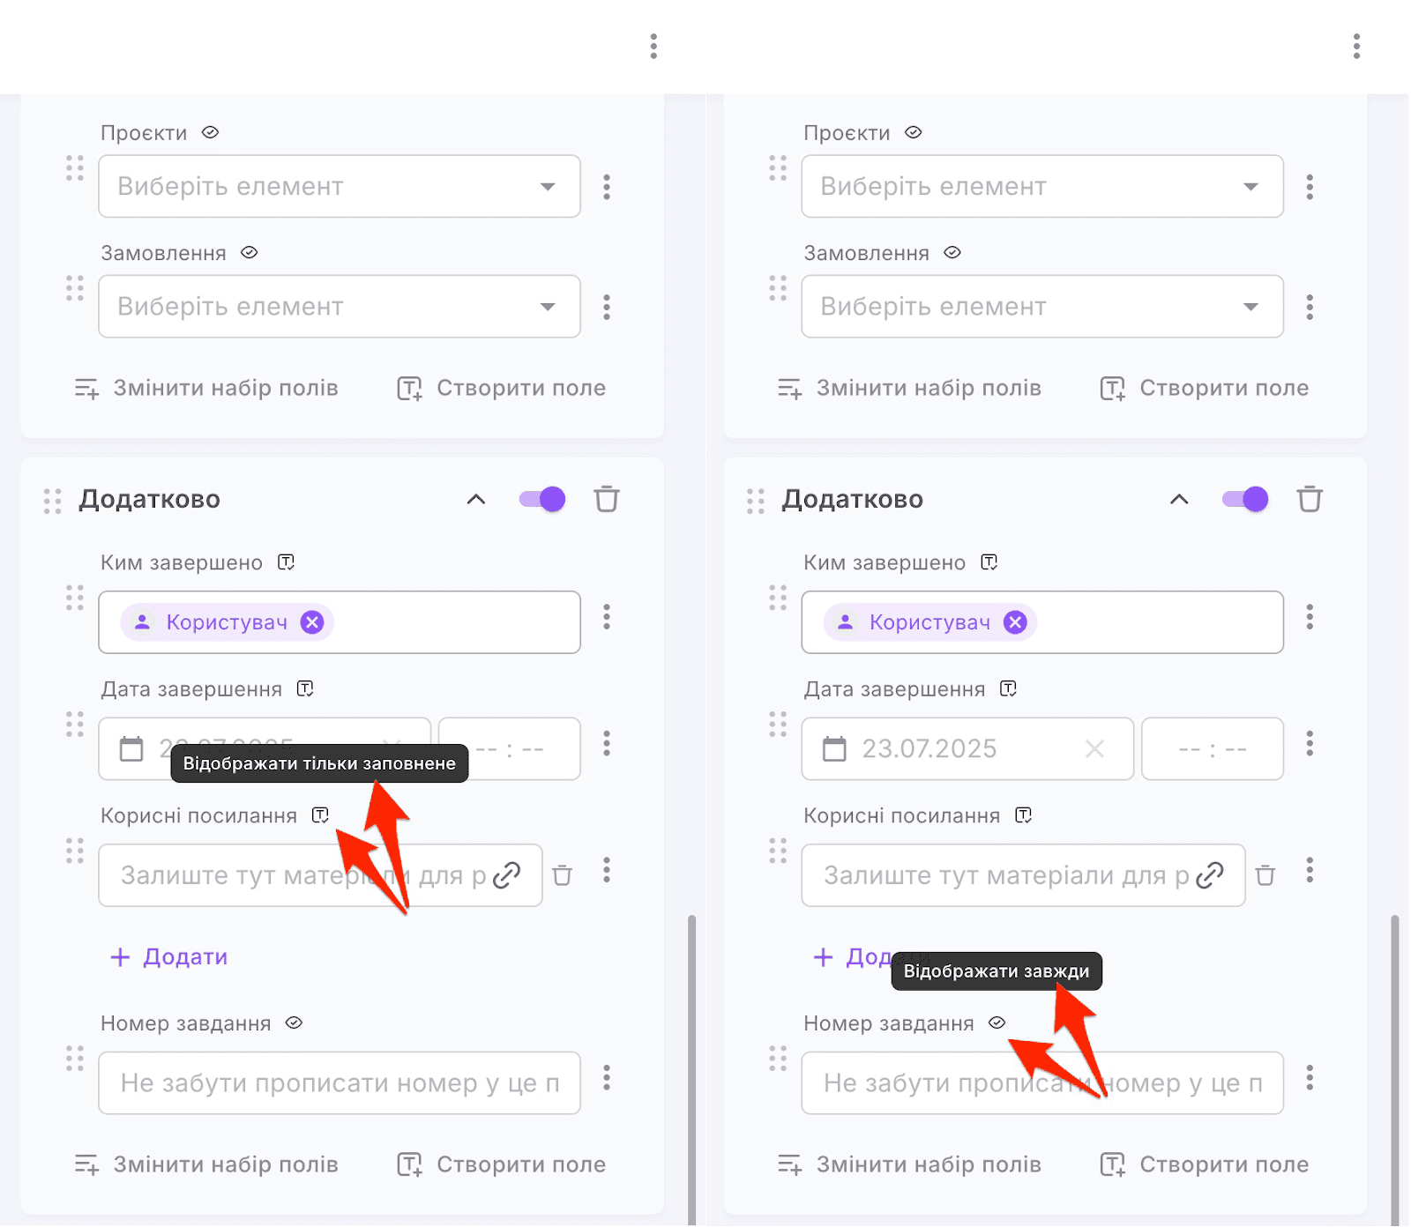Screen dimensions: 1411x1227
Task: Toggle visibility eye next to right Замовлення label
Action: tap(952, 253)
